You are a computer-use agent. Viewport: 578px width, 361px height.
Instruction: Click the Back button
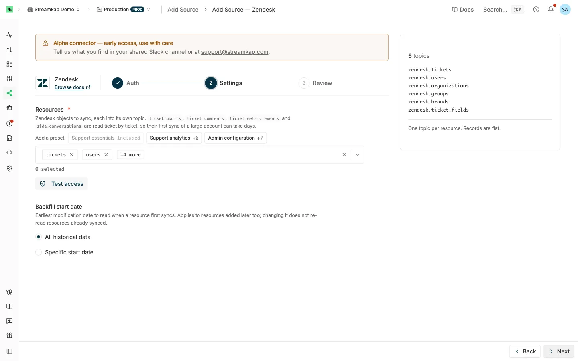point(525,351)
